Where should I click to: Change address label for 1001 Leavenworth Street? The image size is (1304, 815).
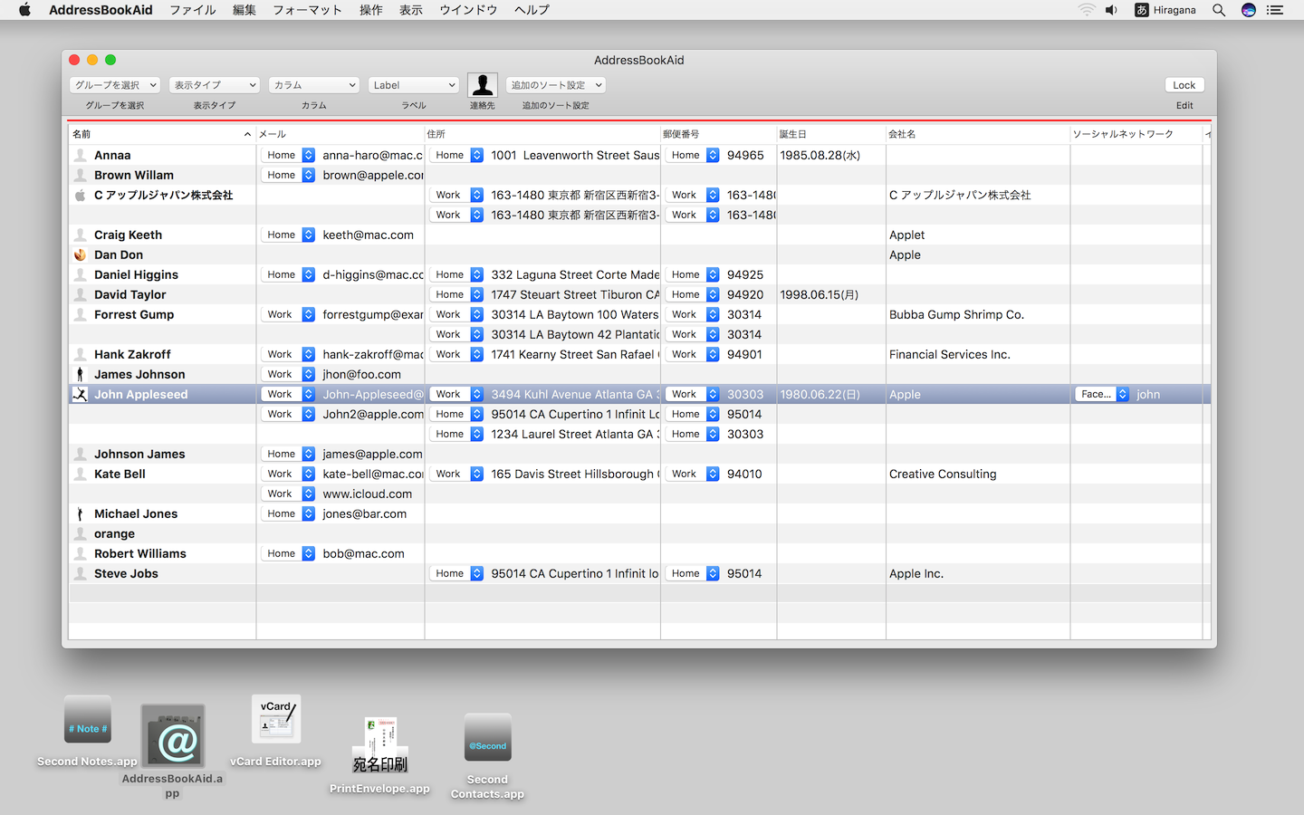(x=456, y=156)
